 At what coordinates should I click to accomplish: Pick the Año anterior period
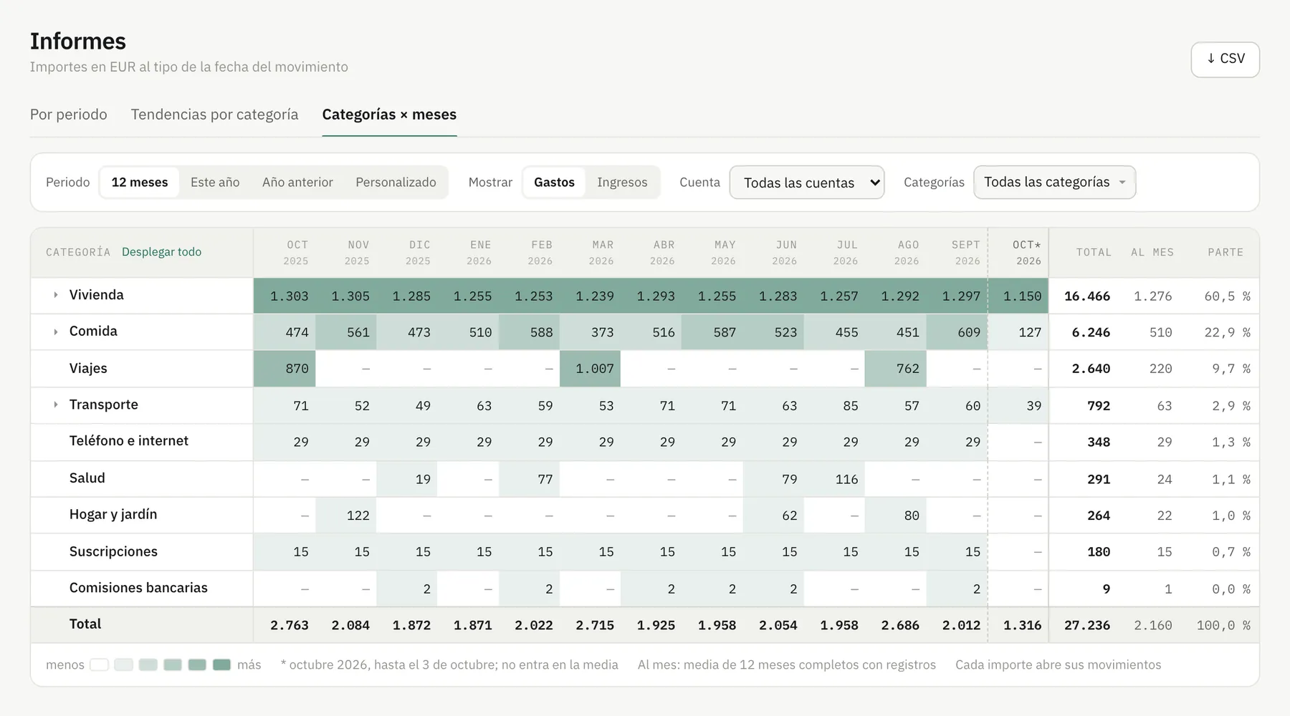point(297,183)
